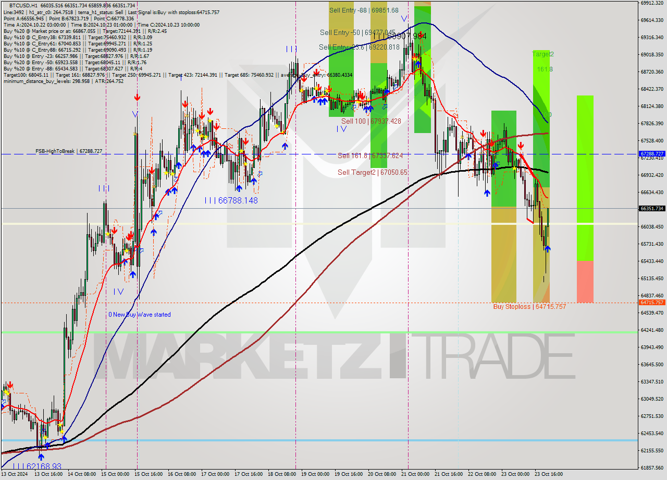Click the 'Sell Entry -50 | 69477.045' label
The height and width of the screenshot is (480, 667).
point(357,32)
